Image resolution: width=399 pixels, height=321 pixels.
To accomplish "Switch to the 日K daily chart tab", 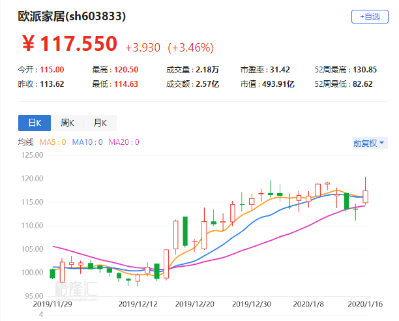I will coord(35,123).
